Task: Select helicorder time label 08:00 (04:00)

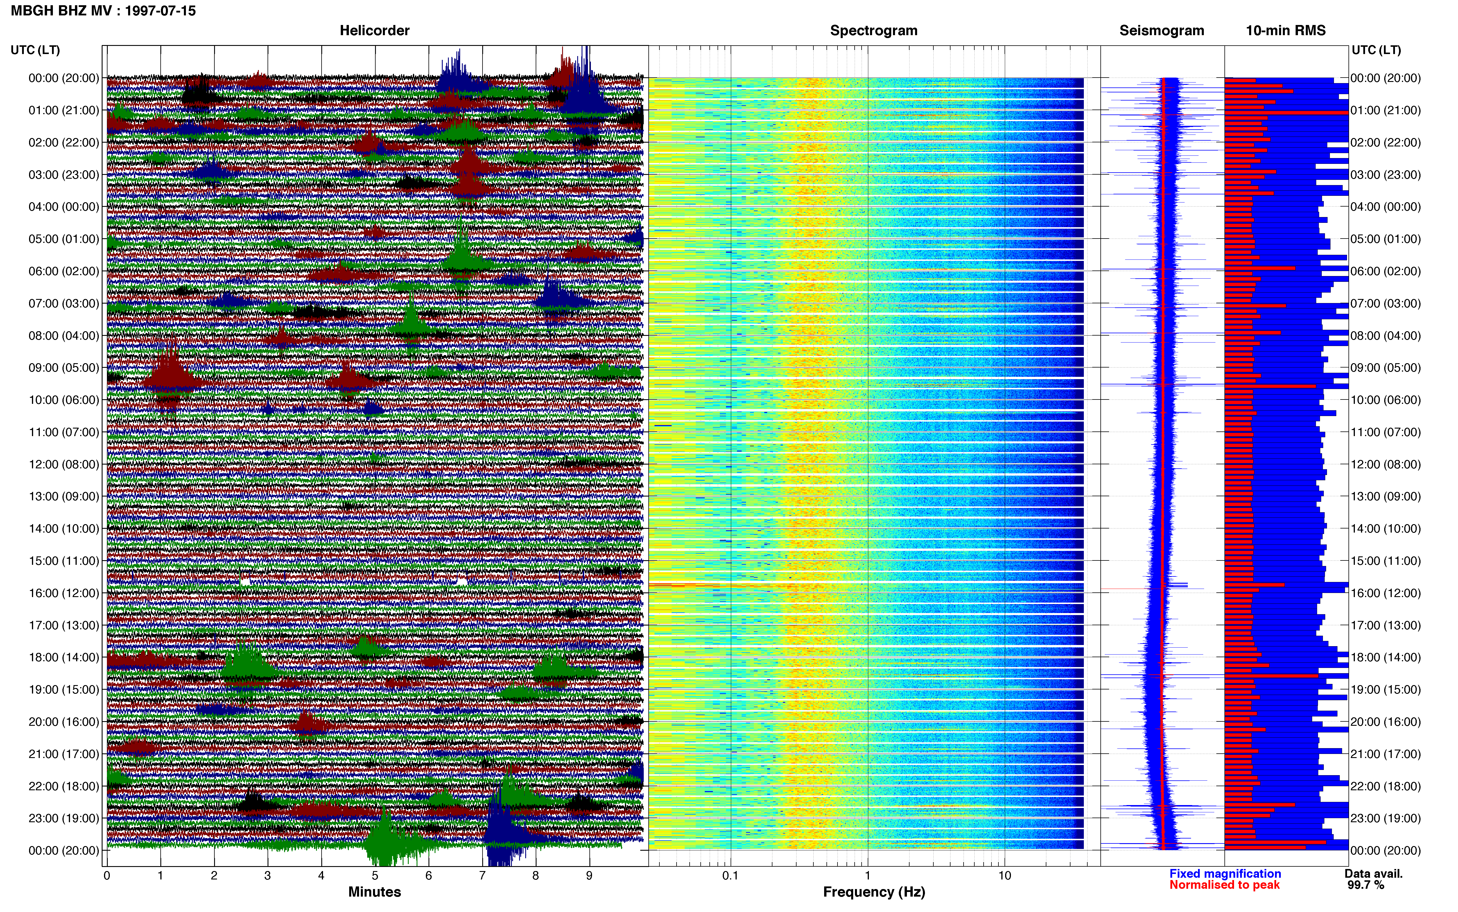Action: tap(64, 336)
